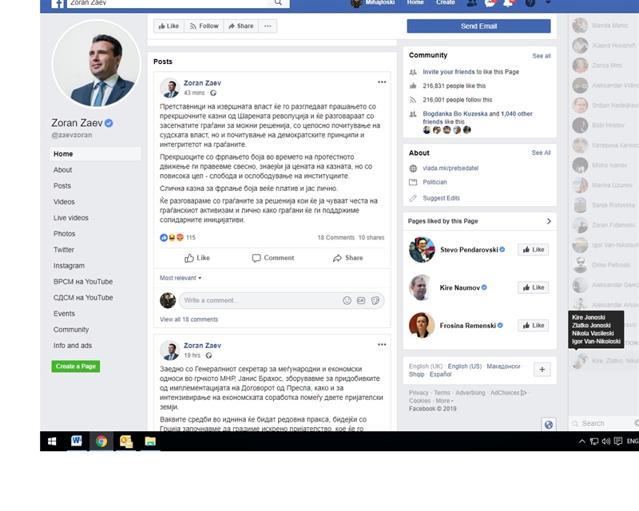
Task: Open the Most relevant comments dropdown
Action: (181, 278)
